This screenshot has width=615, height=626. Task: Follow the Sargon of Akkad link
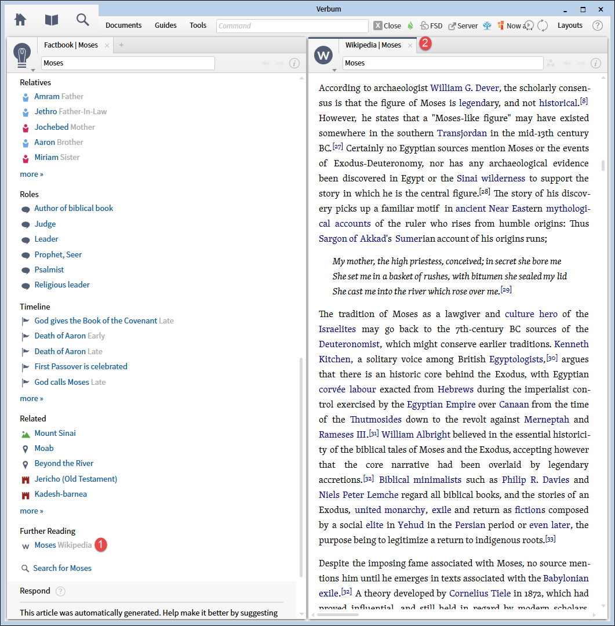pos(352,239)
